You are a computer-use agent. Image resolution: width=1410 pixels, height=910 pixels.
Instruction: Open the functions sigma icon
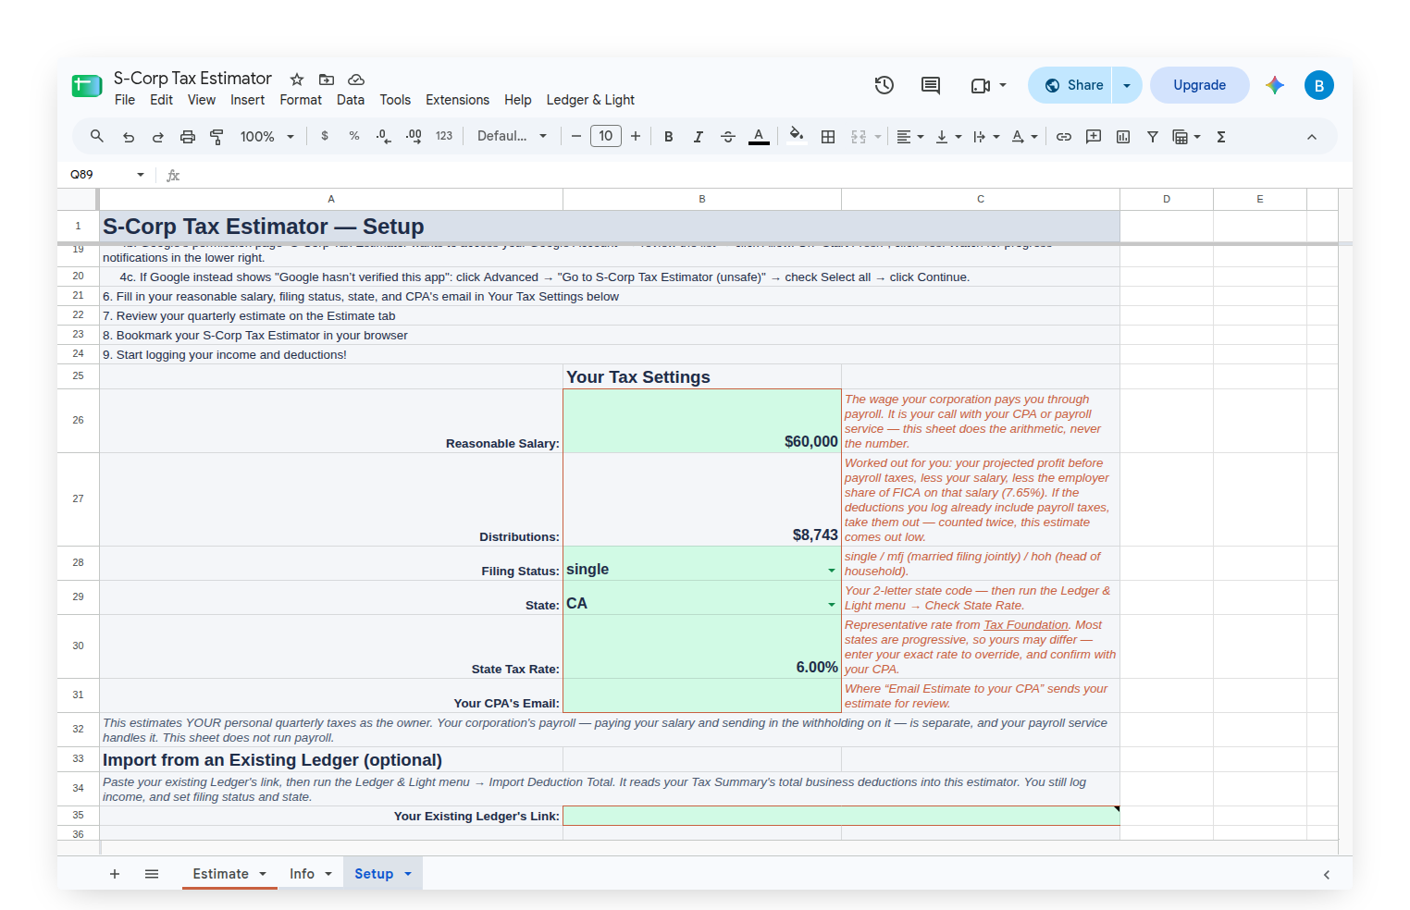pyautogui.click(x=1221, y=137)
